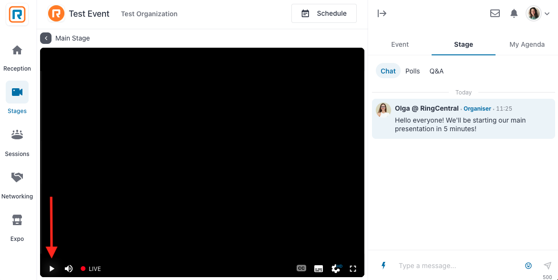This screenshot has width=558, height=280.
Task: Switch to the Stage tab
Action: [x=464, y=44]
